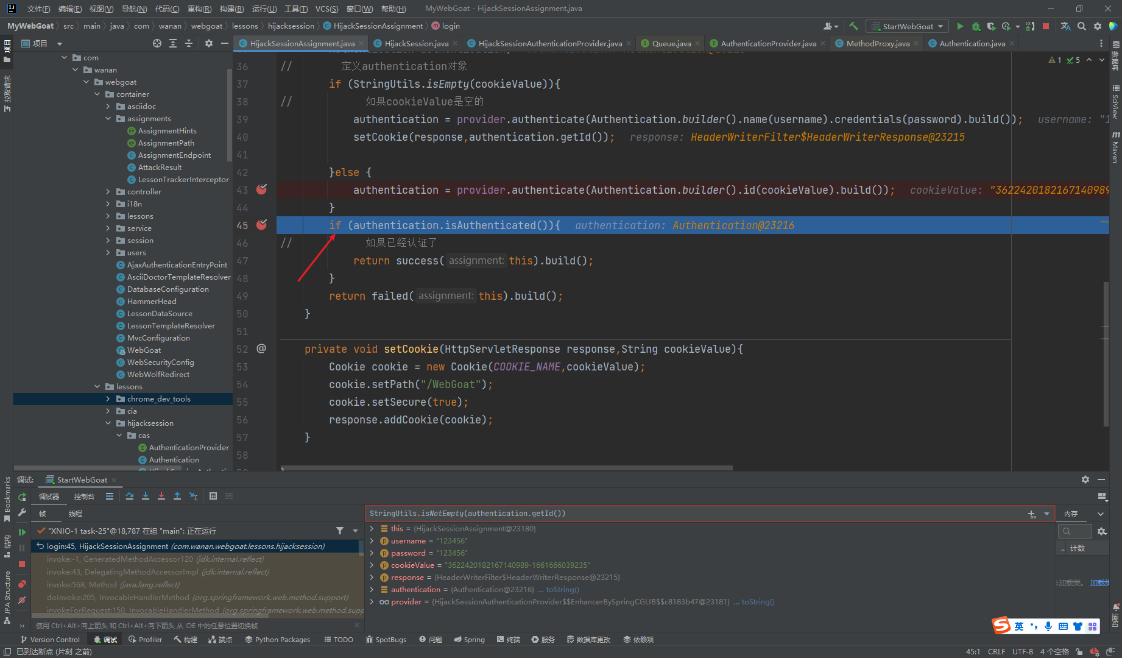Start debugging with the green bug icon
This screenshot has width=1122, height=658.
point(976,26)
